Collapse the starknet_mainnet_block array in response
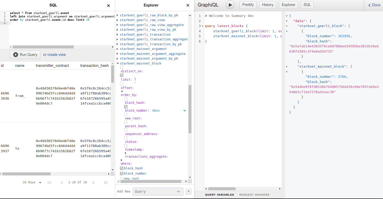Image resolution: width=383 pixels, height=199 pixels. tap(287, 67)
